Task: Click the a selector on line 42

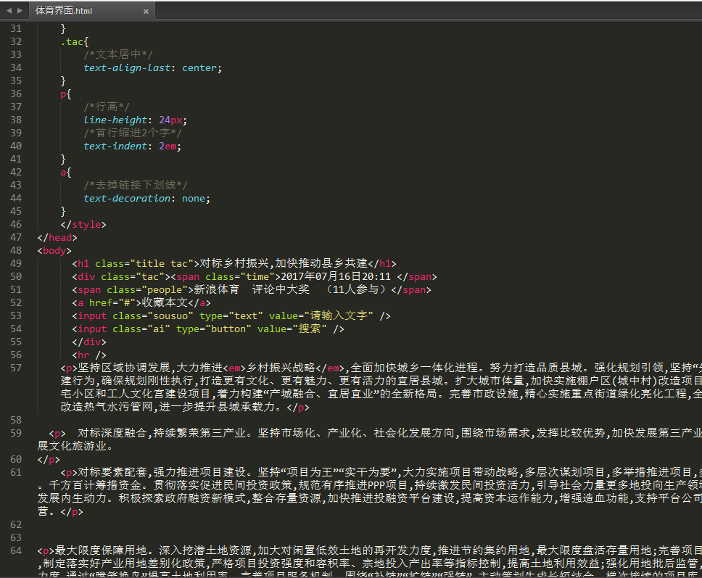Action: [63, 173]
